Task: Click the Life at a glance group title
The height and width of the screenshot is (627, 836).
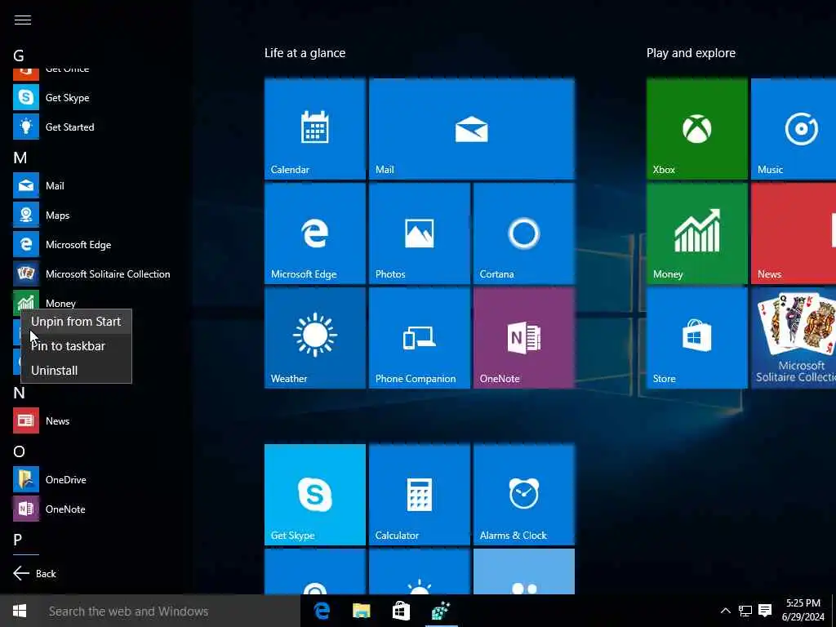Action: tap(305, 53)
